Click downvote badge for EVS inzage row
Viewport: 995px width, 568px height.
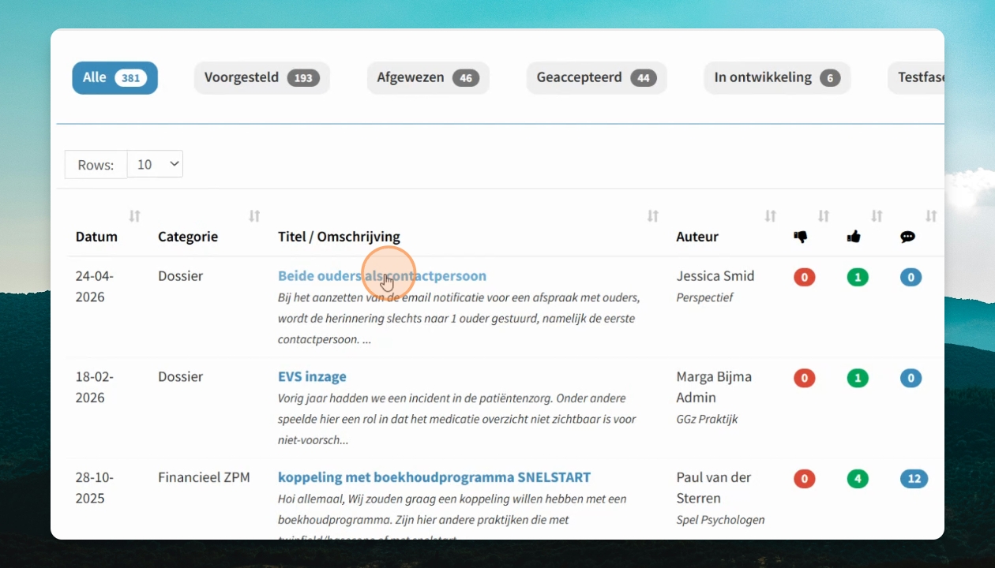(805, 378)
